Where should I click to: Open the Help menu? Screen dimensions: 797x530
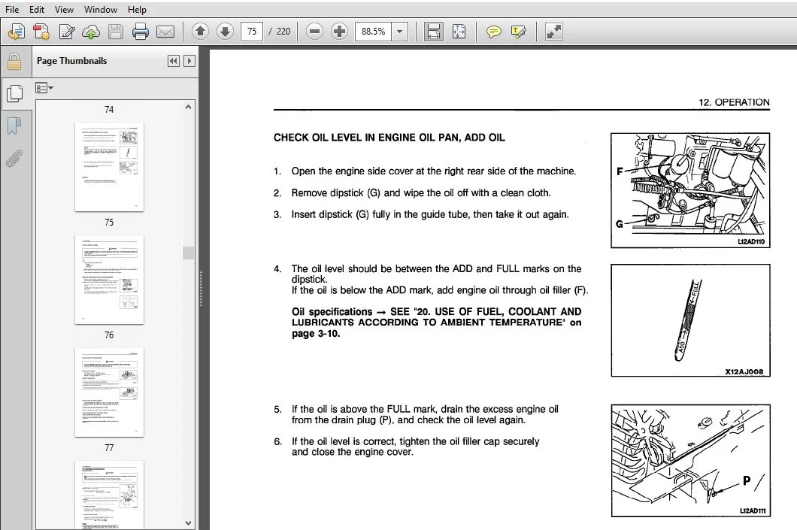coord(137,10)
